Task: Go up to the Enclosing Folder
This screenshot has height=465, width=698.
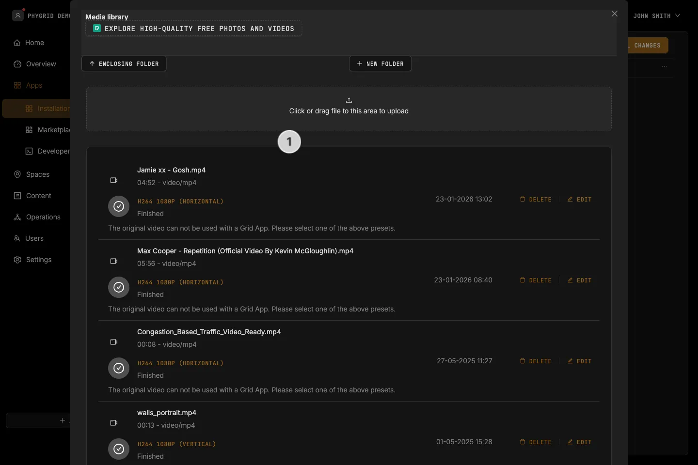Action: tap(124, 64)
